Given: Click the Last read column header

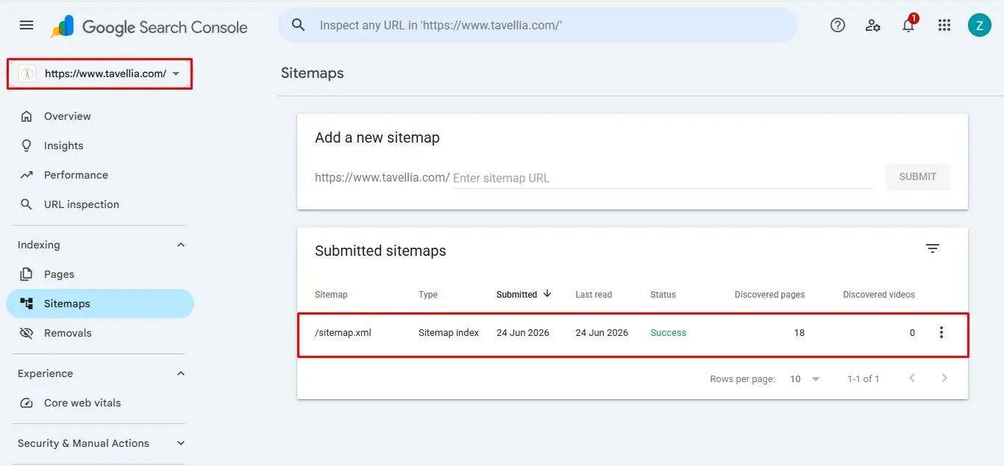Looking at the screenshot, I should (594, 294).
